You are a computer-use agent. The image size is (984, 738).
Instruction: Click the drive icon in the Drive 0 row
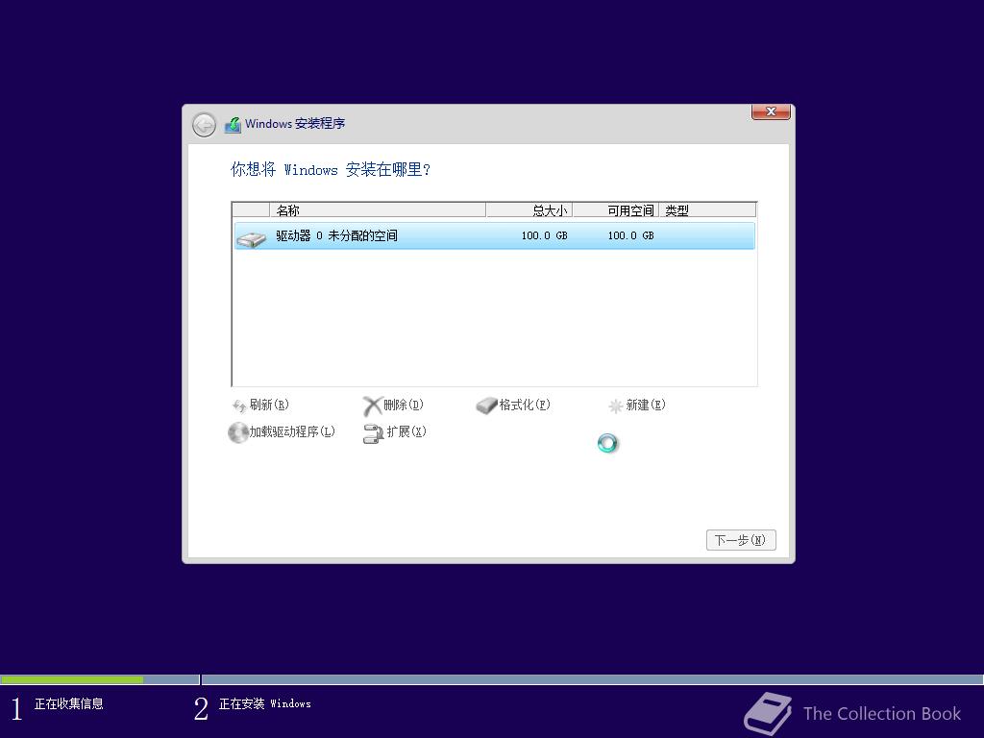(251, 238)
